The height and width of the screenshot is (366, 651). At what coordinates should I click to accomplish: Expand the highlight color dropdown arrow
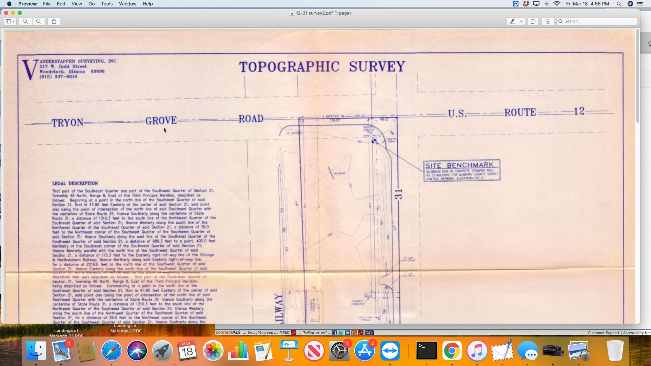(x=521, y=21)
